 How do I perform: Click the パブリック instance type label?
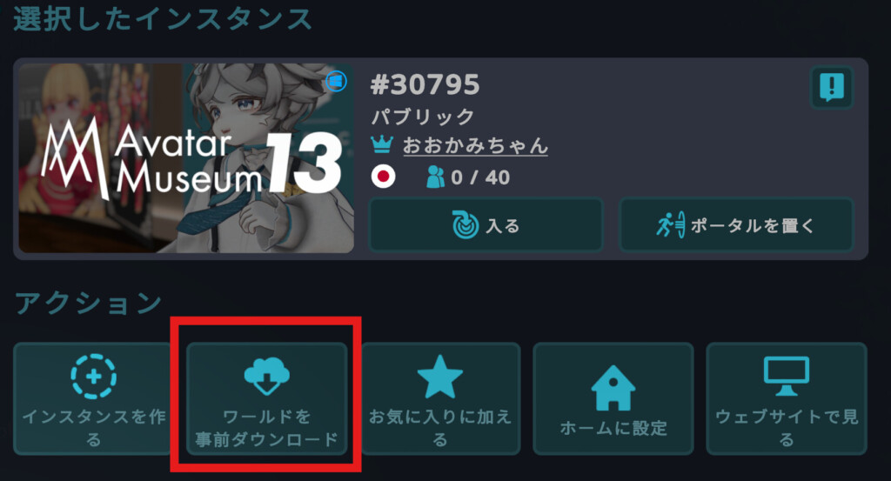(x=422, y=117)
